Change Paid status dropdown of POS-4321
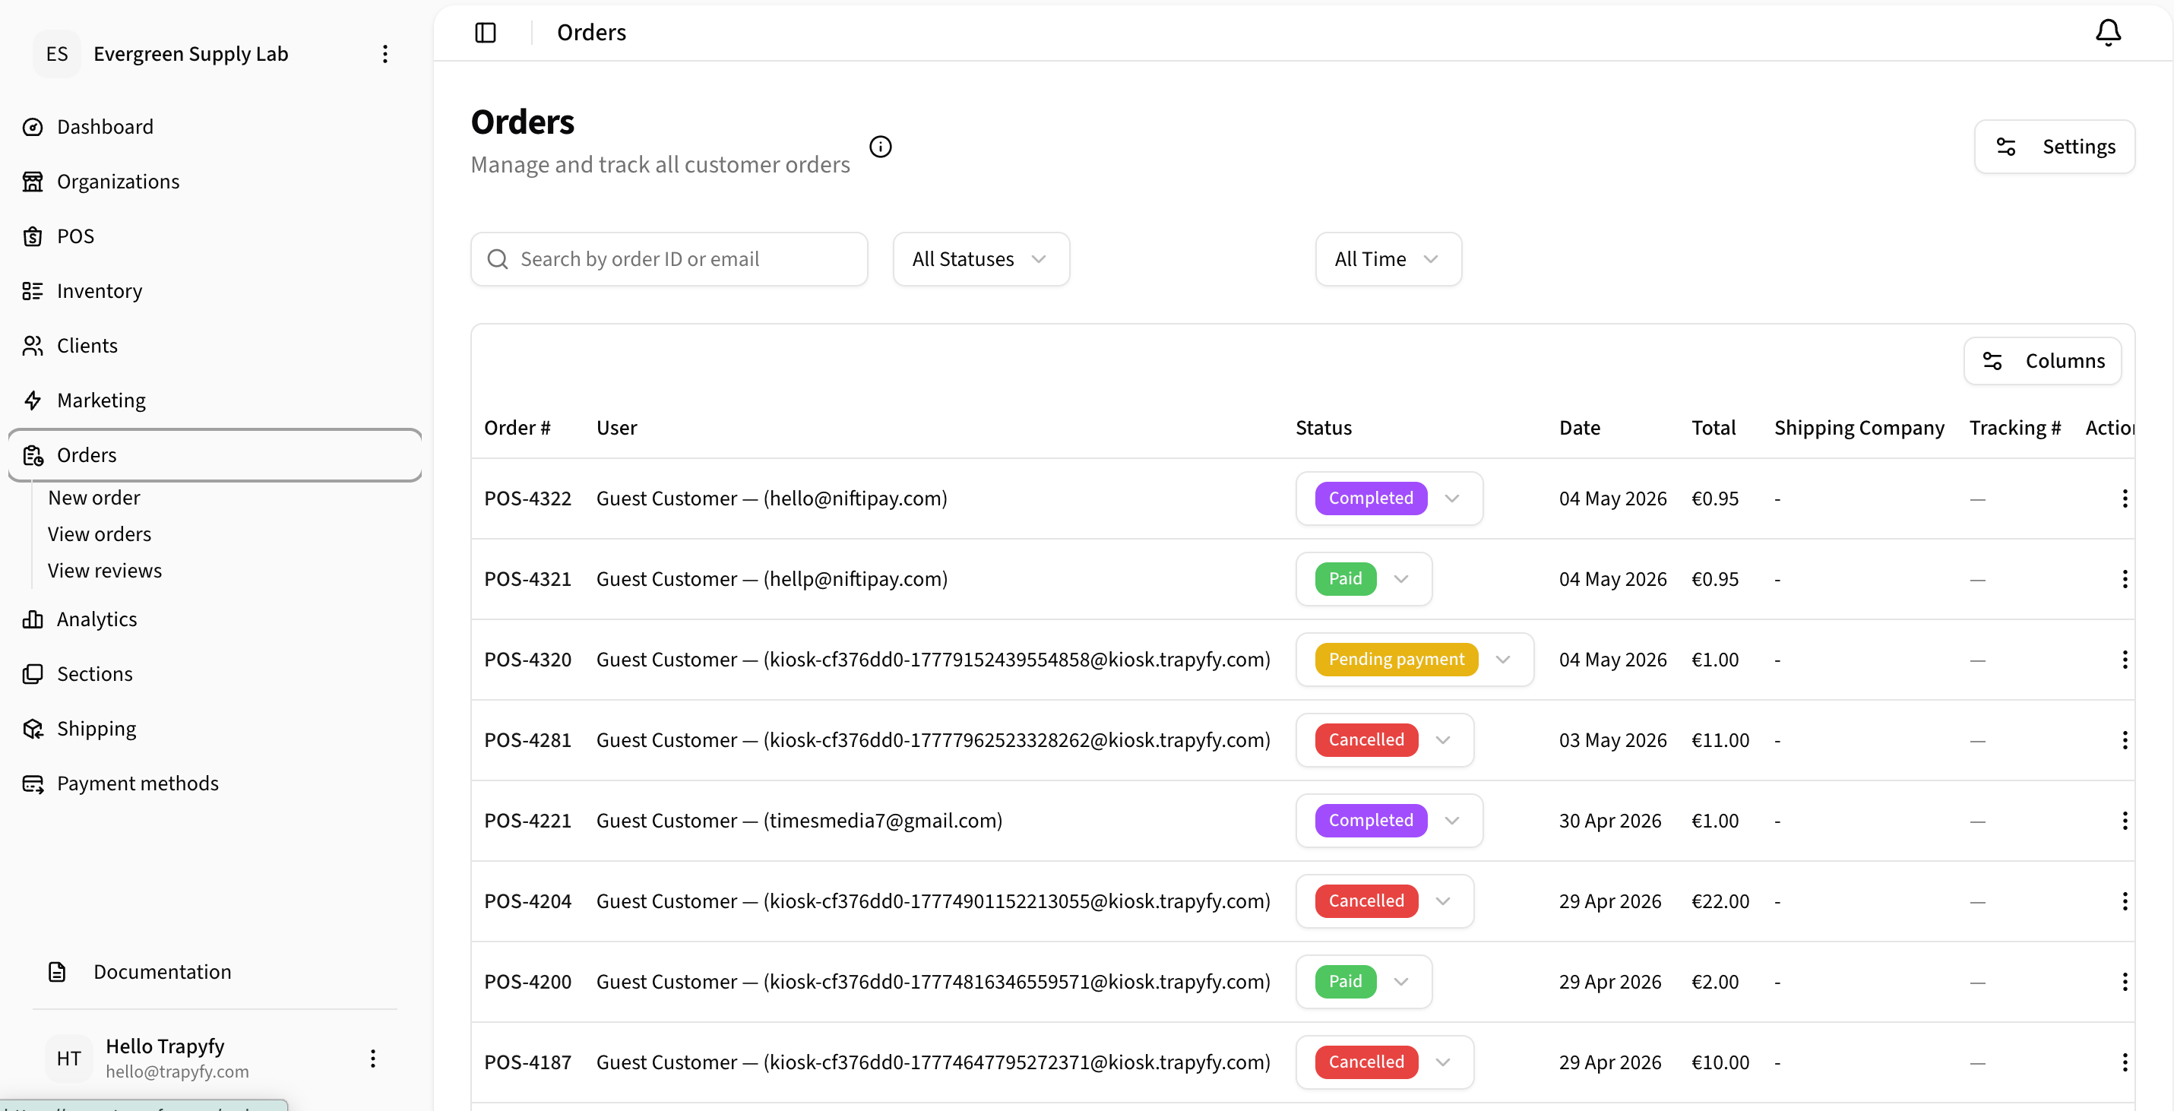The height and width of the screenshot is (1111, 2174). tap(1364, 579)
